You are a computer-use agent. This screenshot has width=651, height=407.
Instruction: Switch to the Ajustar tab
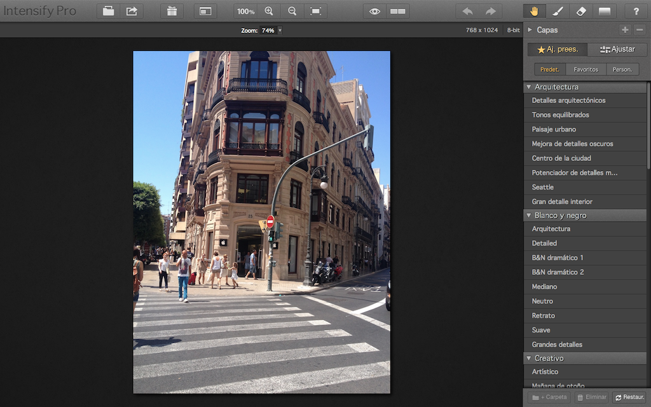[617, 50]
